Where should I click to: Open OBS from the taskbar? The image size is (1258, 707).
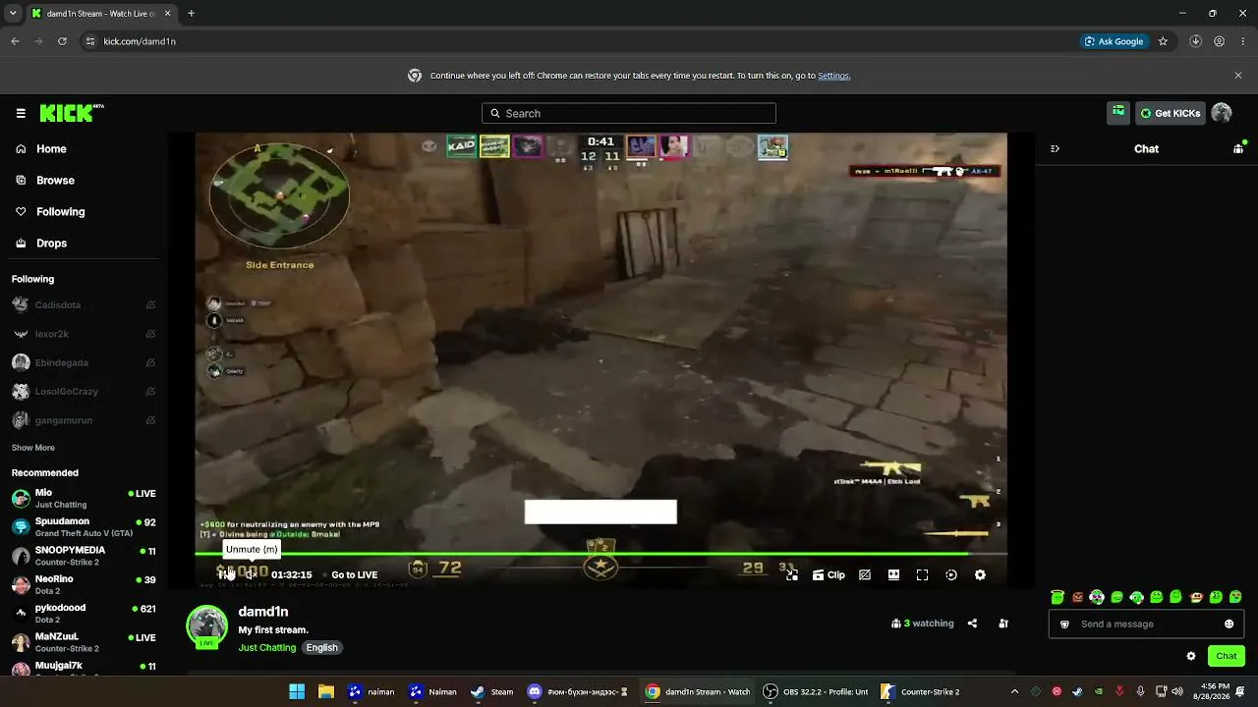(x=818, y=691)
